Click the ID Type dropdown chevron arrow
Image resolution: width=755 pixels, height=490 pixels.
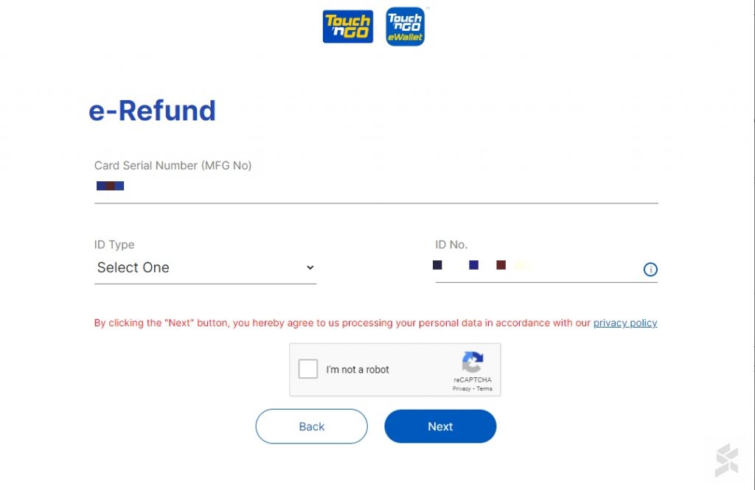pos(310,267)
